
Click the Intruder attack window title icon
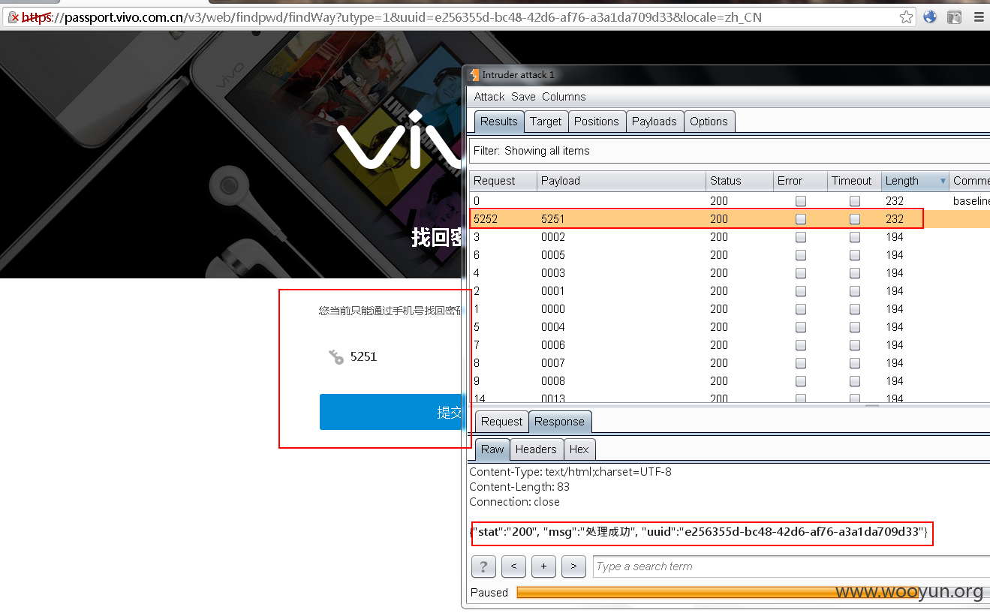pos(473,74)
